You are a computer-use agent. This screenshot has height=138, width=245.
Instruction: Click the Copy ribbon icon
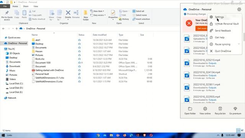click(17, 15)
